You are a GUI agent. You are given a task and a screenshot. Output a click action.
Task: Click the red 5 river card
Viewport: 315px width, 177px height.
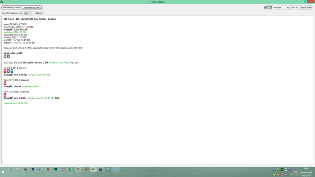point(5,95)
